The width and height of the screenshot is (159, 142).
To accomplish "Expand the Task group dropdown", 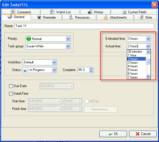I will pyautogui.click(x=68, y=46).
